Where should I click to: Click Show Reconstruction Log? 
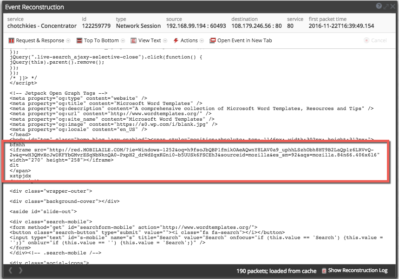click(x=357, y=271)
